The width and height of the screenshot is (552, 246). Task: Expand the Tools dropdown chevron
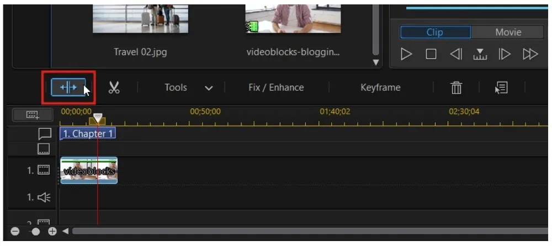point(209,88)
